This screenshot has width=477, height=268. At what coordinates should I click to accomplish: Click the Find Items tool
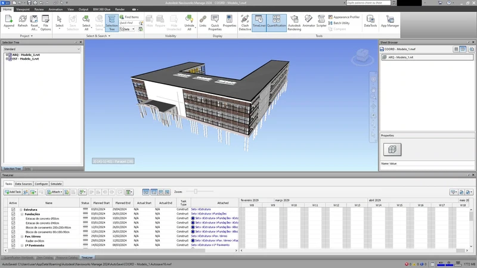129,17
